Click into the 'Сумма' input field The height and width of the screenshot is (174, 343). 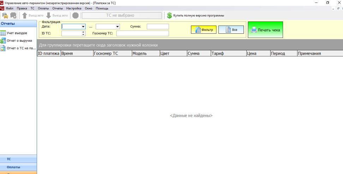(158, 27)
